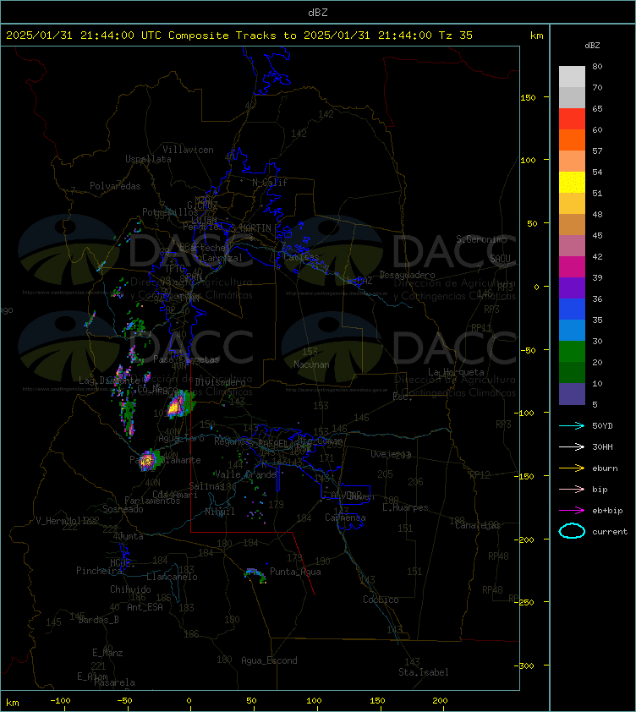Click the N_Calif map label
Image resolution: width=636 pixels, height=712 pixels.
270,183
